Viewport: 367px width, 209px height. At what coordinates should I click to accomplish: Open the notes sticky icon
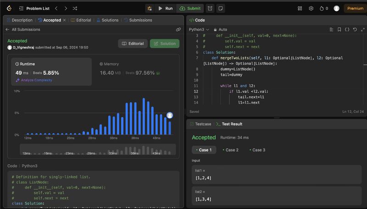click(221, 8)
